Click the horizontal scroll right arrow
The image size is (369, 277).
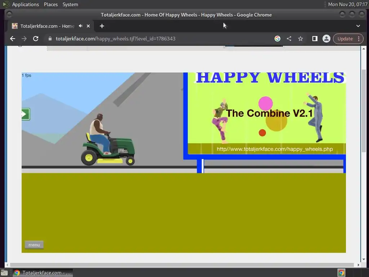point(359,265)
